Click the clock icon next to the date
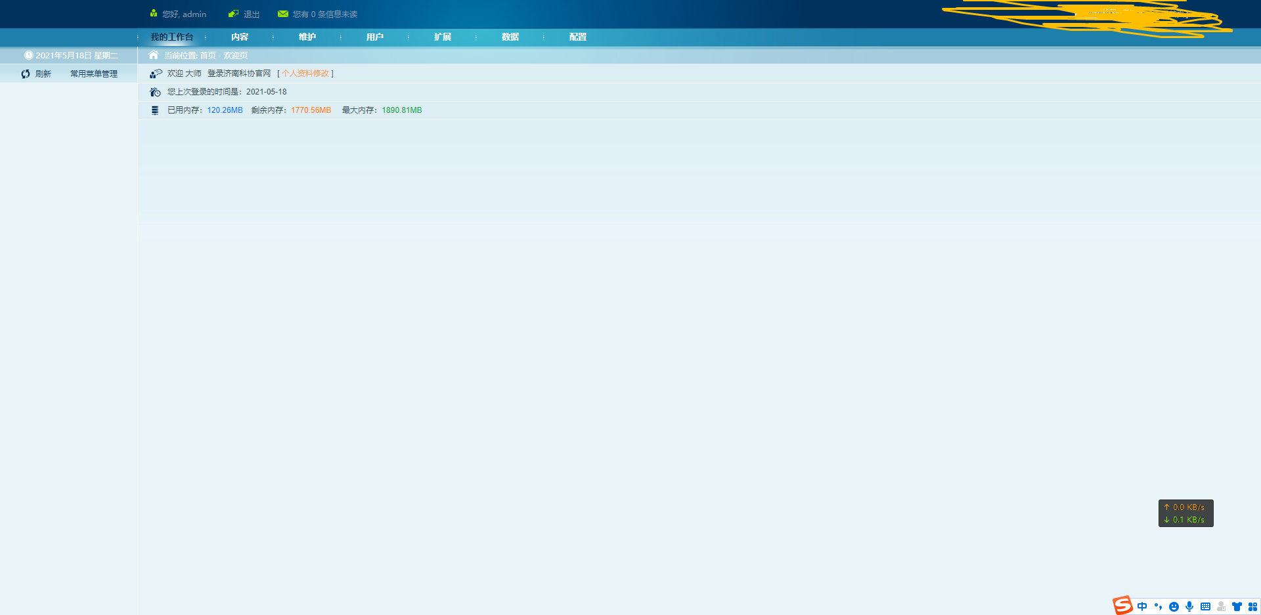This screenshot has height=615, width=1261. 28,55
